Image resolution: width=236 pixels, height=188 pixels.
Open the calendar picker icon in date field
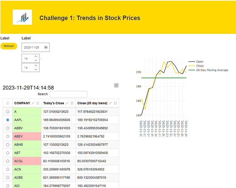[46, 47]
